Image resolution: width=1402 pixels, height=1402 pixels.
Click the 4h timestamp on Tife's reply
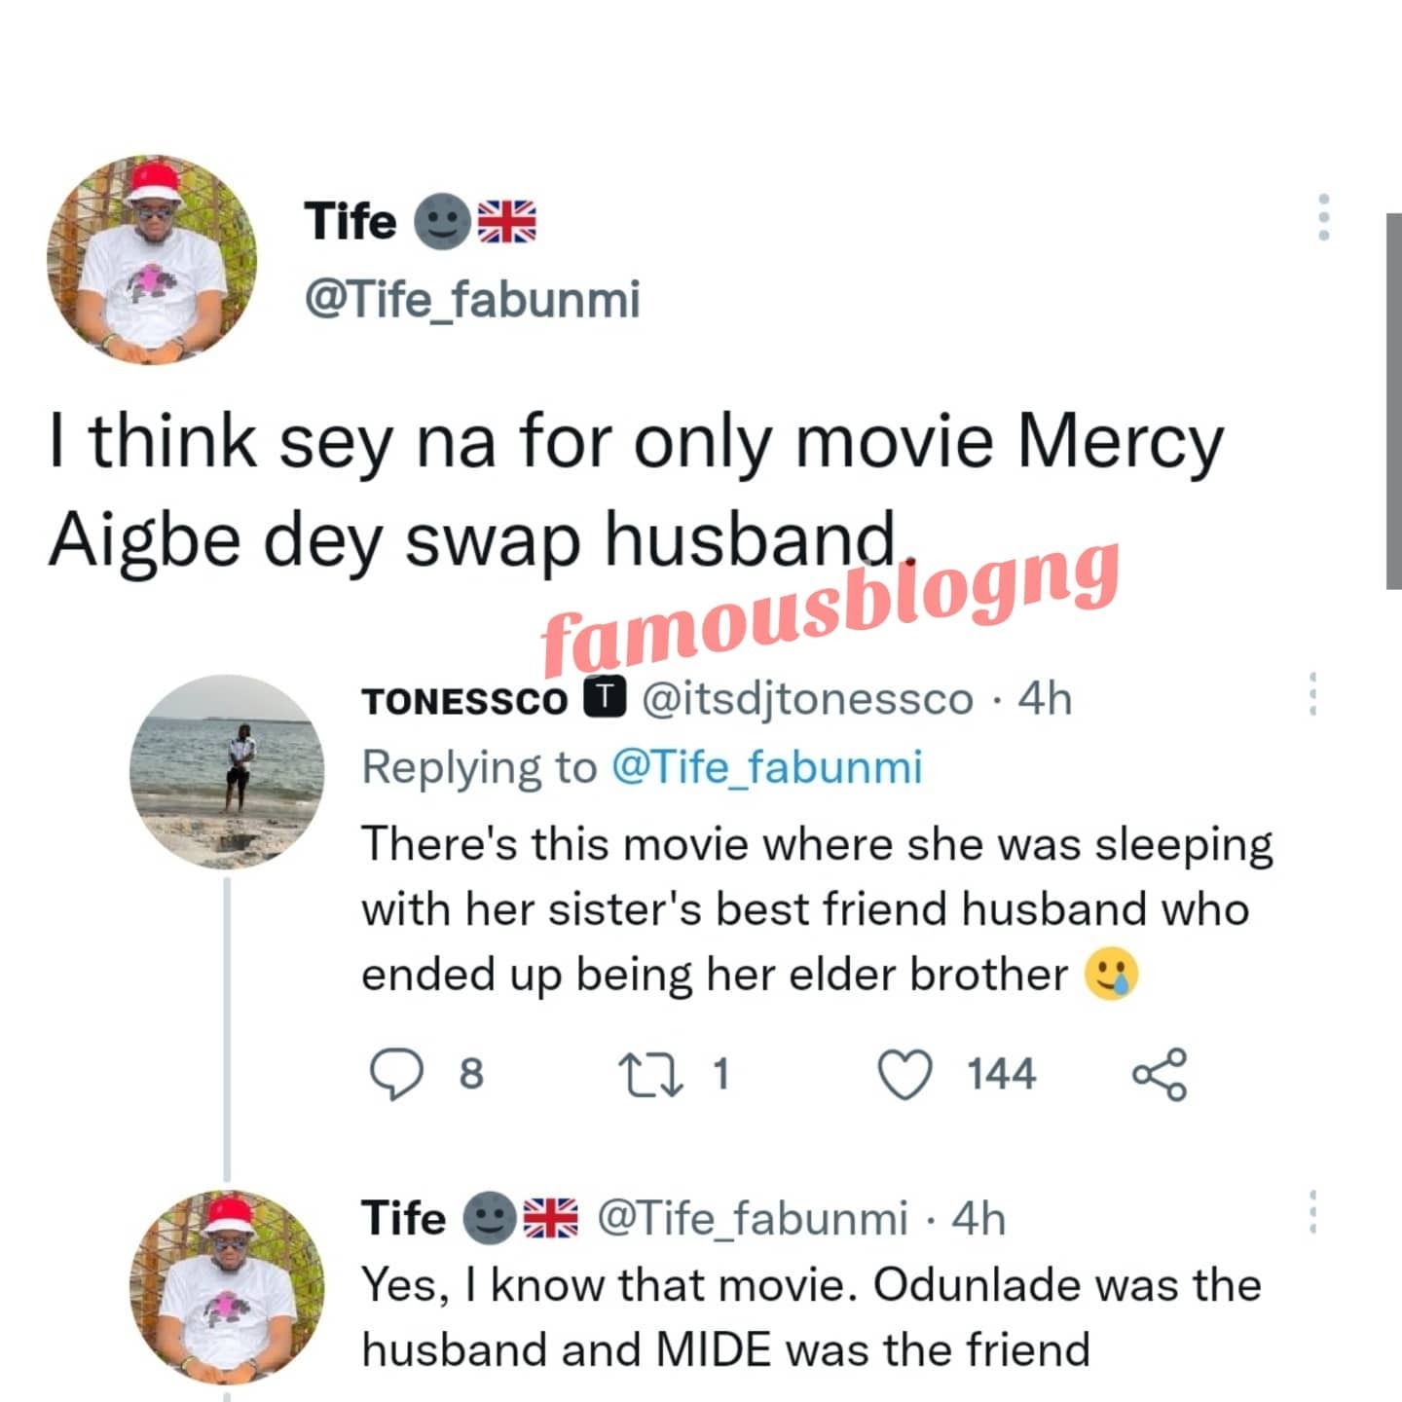[x=978, y=1219]
